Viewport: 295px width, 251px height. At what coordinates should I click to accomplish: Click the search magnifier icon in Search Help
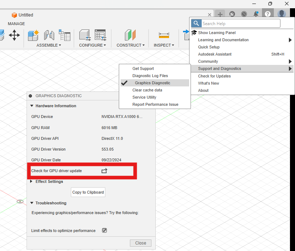tap(196, 23)
